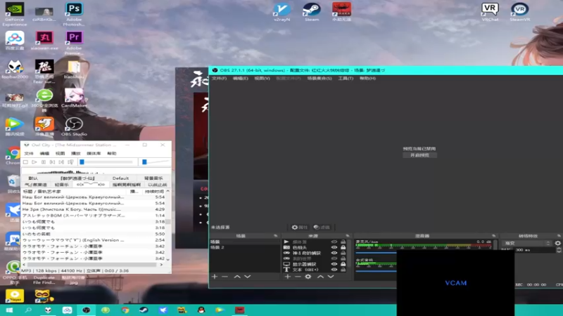Move the selected source up
The width and height of the screenshot is (563, 316).
tap(320, 277)
